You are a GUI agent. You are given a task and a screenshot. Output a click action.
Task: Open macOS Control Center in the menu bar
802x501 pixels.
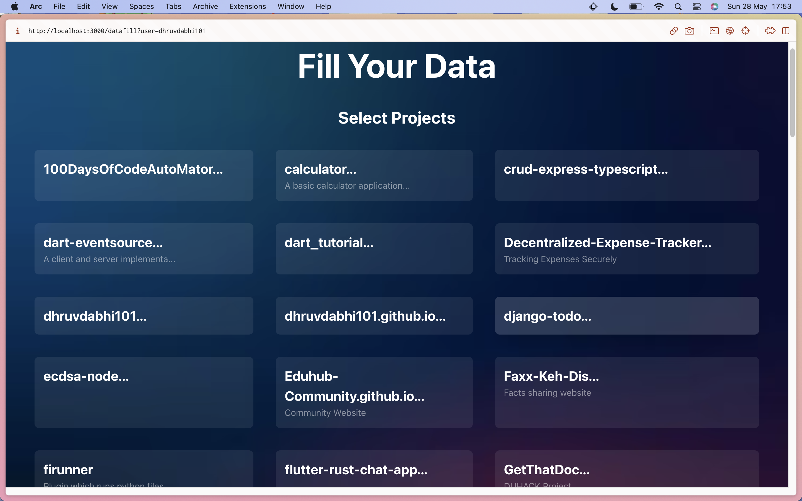pos(697,7)
